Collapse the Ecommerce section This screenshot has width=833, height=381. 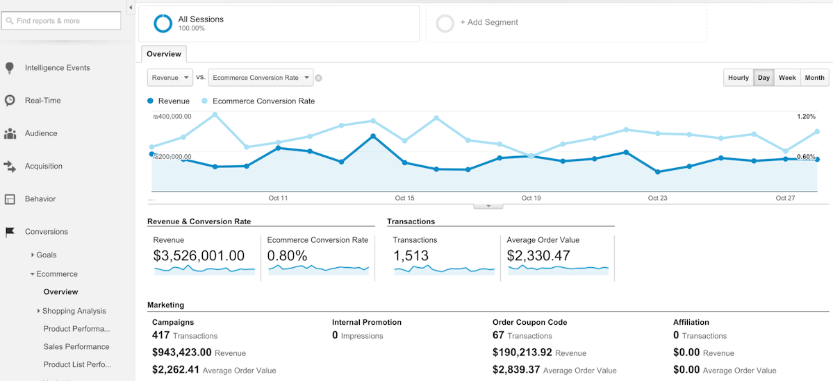[x=33, y=274]
